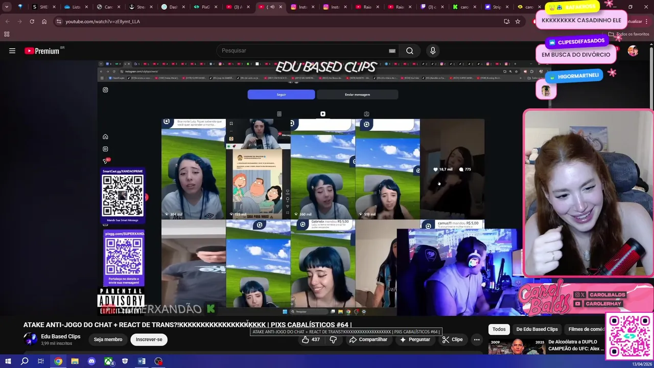Open Windows taskbar search
The width and height of the screenshot is (654, 368).
coord(25,361)
